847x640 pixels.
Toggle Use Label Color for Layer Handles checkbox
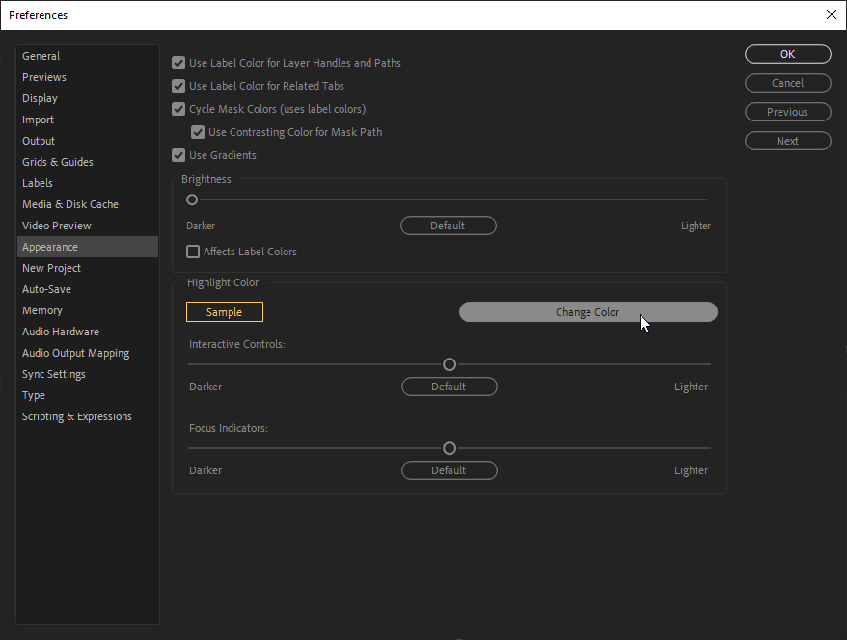178,63
